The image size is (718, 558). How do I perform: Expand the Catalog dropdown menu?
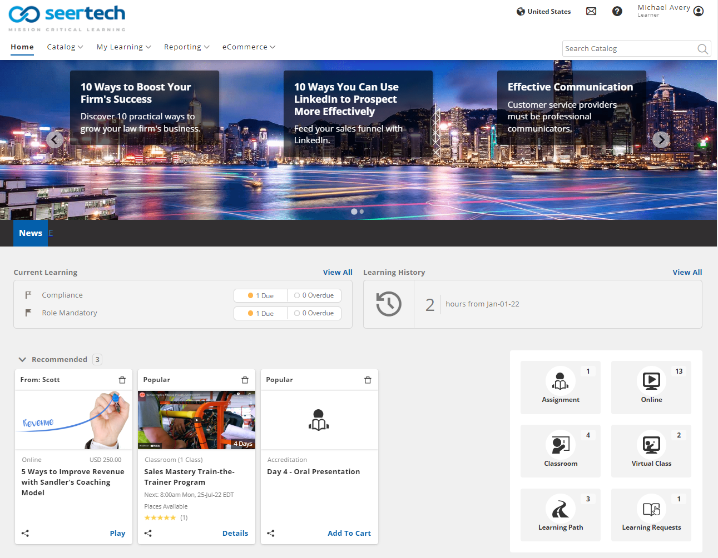point(65,47)
